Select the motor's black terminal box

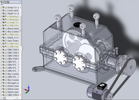tap(102, 86)
